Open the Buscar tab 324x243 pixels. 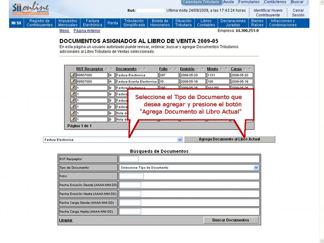click(x=297, y=2)
